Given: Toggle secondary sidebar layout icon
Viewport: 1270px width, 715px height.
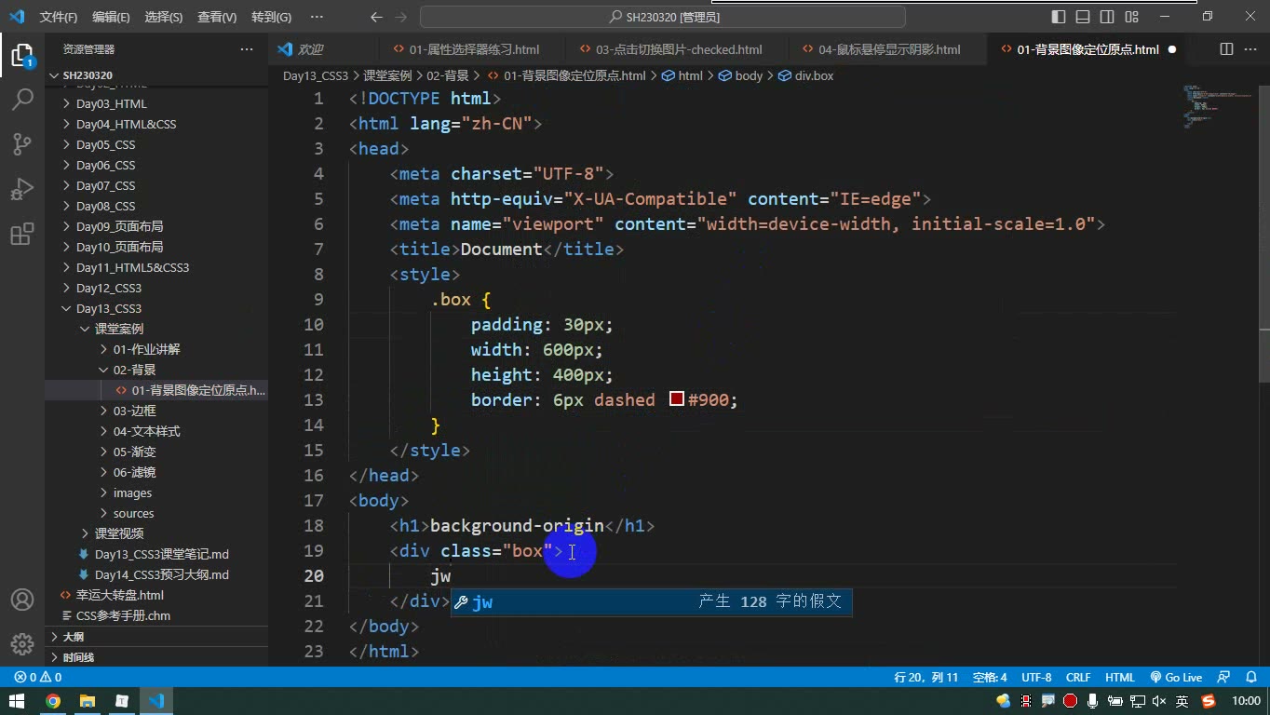Looking at the screenshot, I should click(x=1107, y=17).
